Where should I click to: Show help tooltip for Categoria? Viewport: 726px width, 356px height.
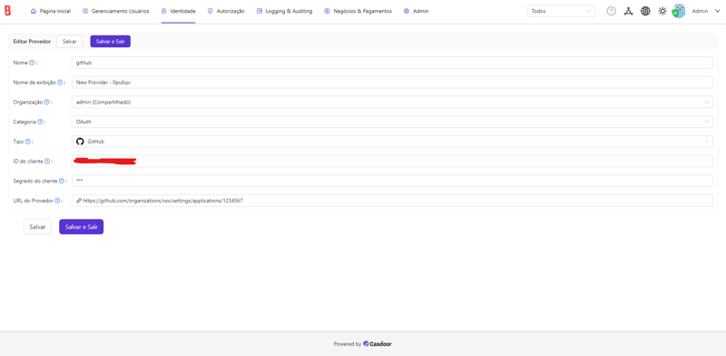pos(40,122)
